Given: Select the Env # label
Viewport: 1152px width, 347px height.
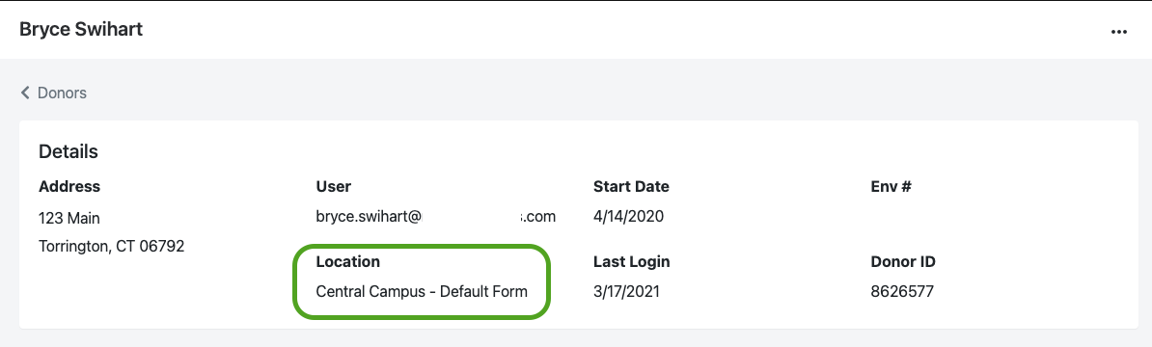Looking at the screenshot, I should [891, 186].
